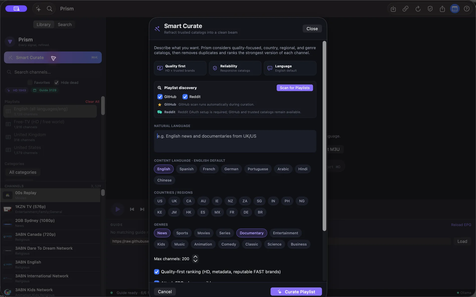Select the Science genre chip

point(274,244)
